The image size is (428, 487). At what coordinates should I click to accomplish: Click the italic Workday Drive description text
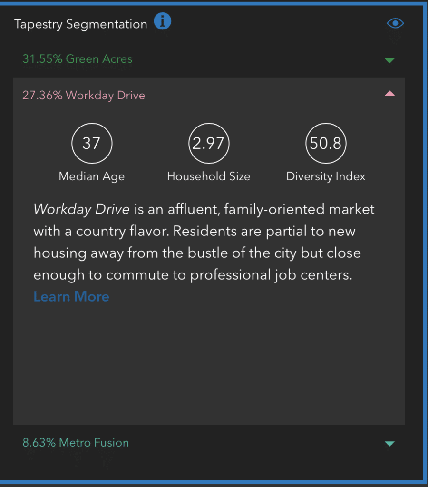tap(82, 209)
